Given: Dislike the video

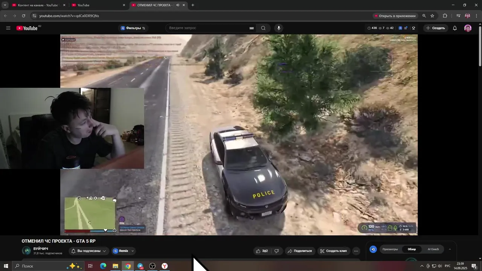Looking at the screenshot, I should pos(277,251).
